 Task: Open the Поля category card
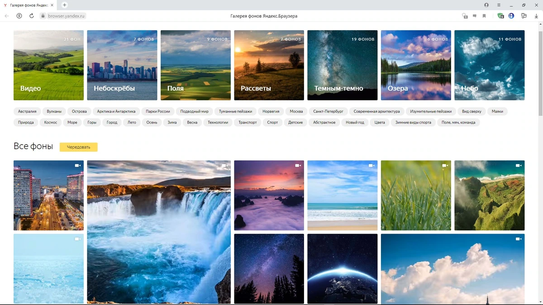[x=195, y=65]
